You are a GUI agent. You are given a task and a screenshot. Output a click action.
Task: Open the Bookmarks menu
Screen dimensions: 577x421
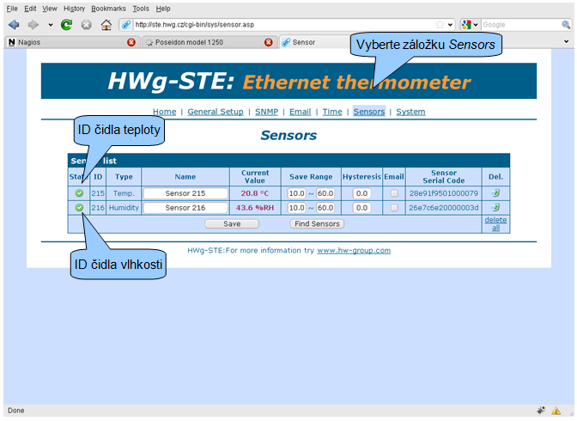pos(108,9)
